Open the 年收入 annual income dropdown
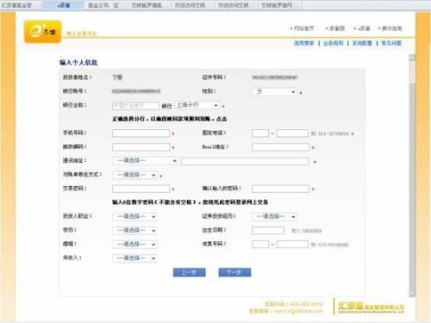 point(134,258)
